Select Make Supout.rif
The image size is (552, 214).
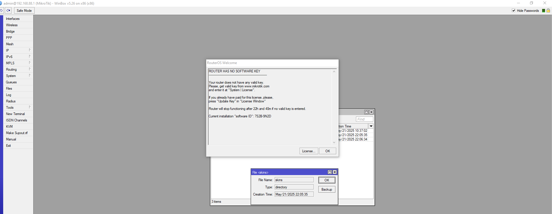(18, 133)
